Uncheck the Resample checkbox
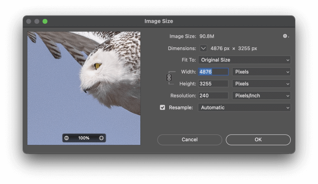The image size is (318, 184). click(x=163, y=107)
